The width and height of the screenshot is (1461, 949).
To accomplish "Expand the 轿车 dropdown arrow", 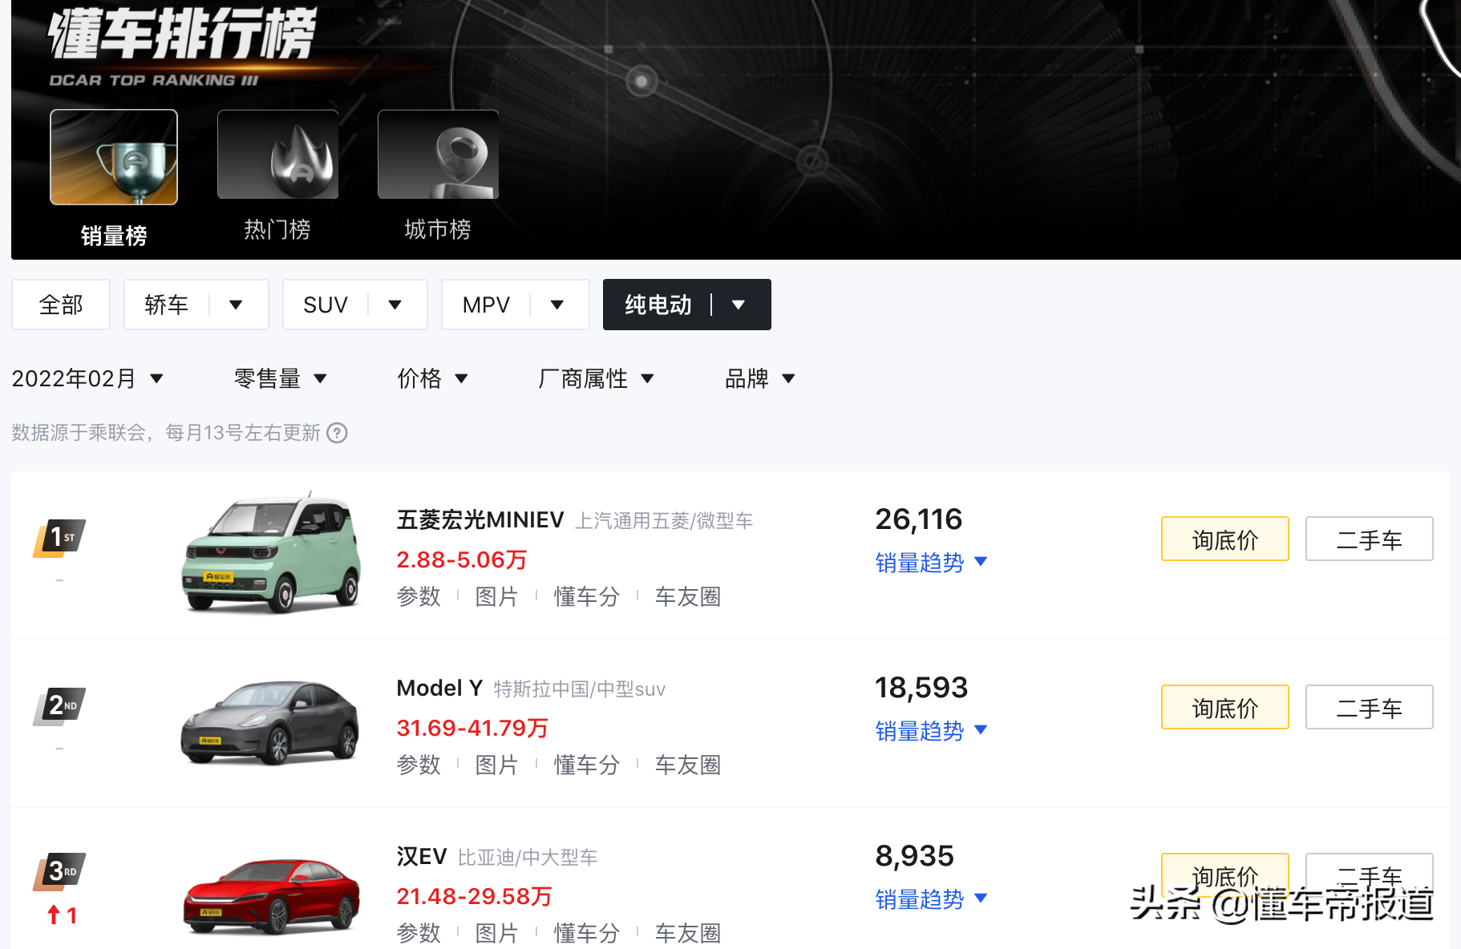I will click(x=236, y=305).
